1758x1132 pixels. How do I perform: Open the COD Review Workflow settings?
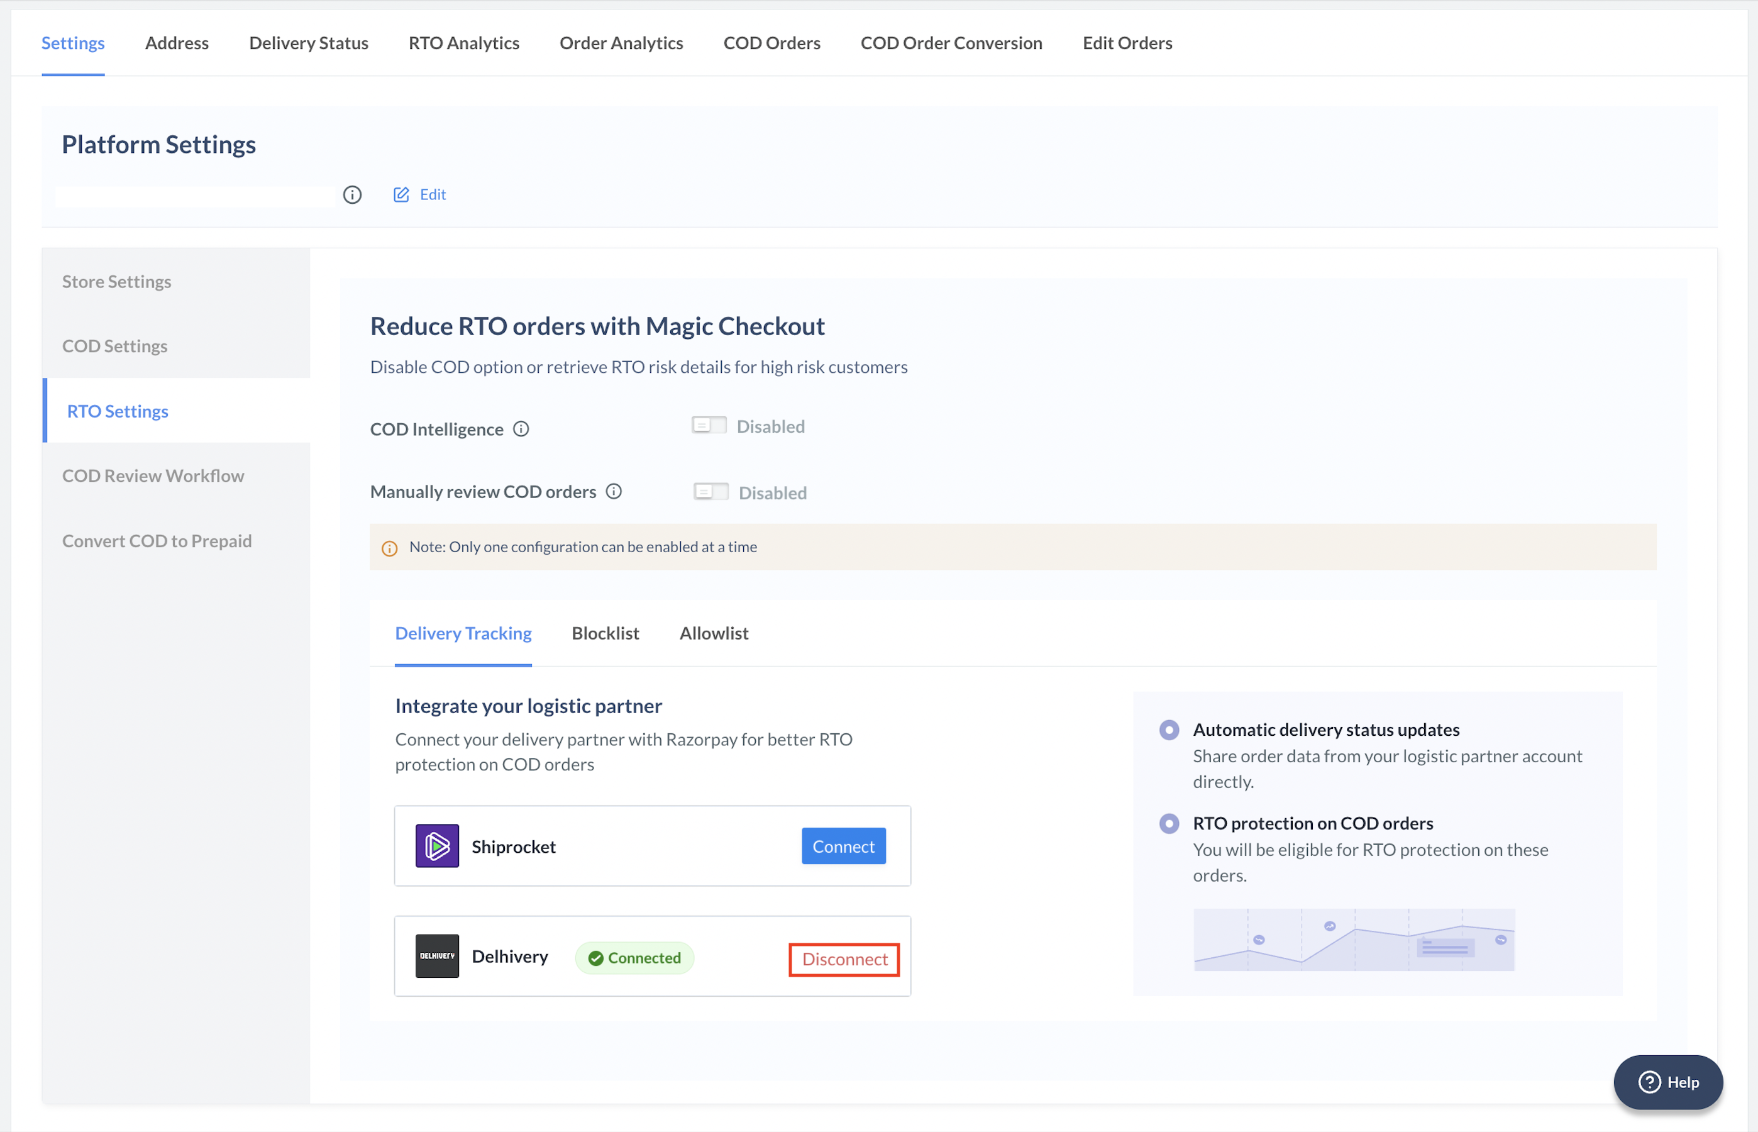pyautogui.click(x=154, y=474)
